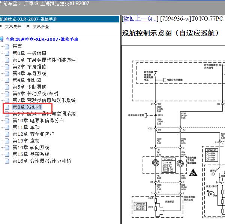This screenshot has width=225, height=224.
Task: Click the page icon beside 第2章
Action: pos(7,67)
